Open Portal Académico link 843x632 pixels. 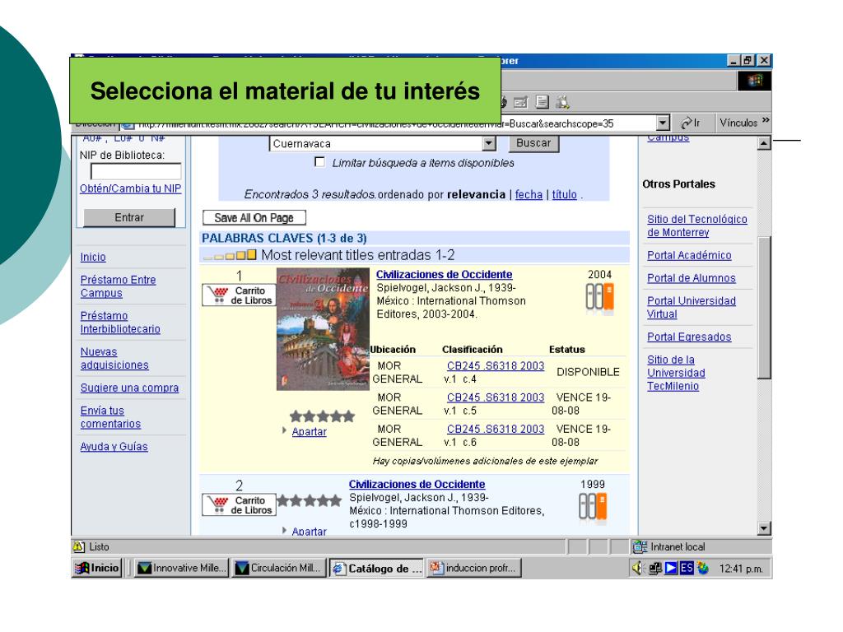pos(689,255)
